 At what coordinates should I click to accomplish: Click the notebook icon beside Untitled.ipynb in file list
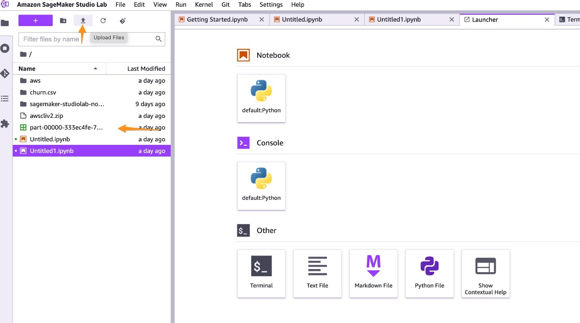[x=23, y=139]
